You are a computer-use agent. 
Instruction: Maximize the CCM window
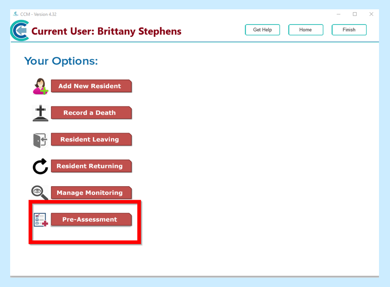click(354, 14)
